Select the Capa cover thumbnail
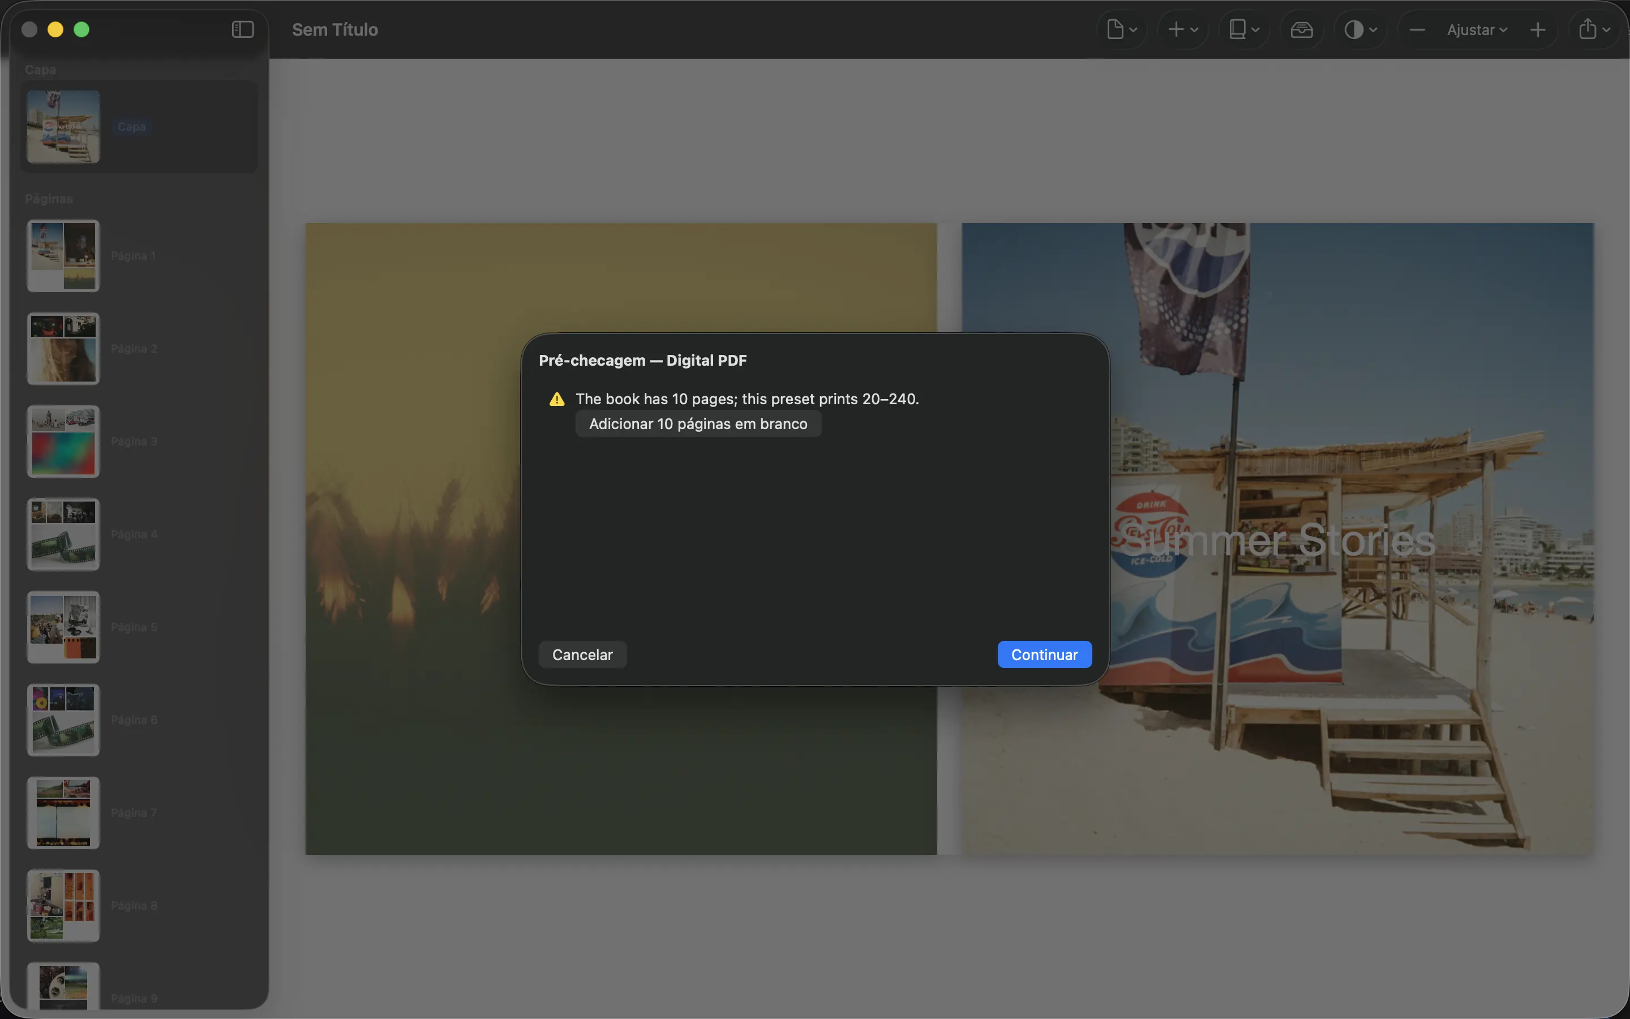Image resolution: width=1630 pixels, height=1019 pixels. [x=63, y=127]
